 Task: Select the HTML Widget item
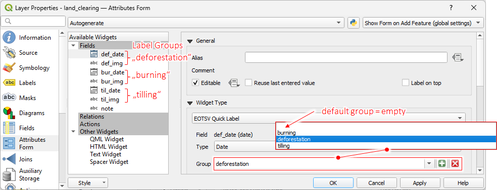pyautogui.click(x=109, y=147)
